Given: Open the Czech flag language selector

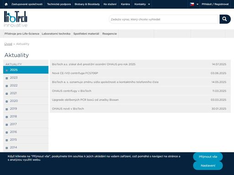Looking at the screenshot, I should (192, 4).
